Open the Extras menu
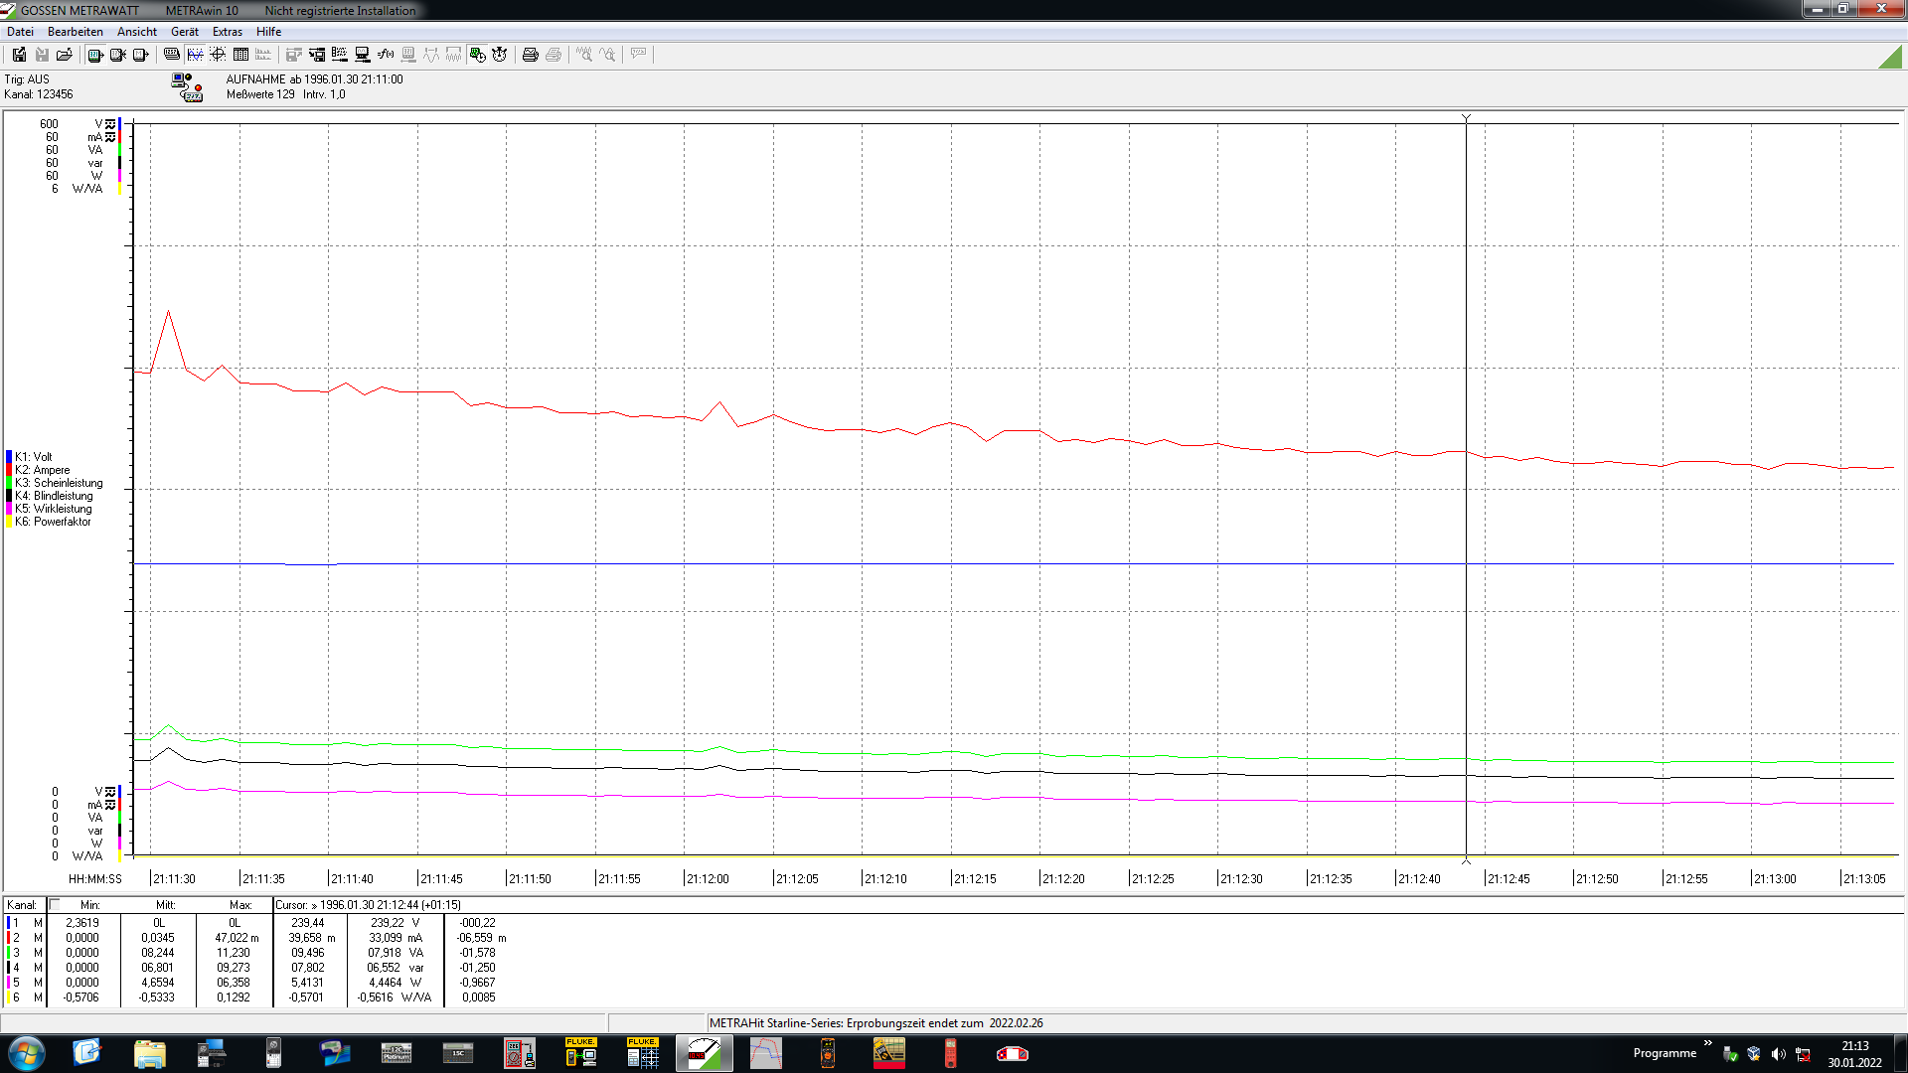 [x=227, y=32]
